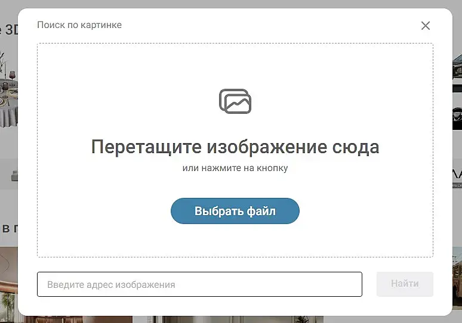Click the dimmed backdrop above the dialog
The image size is (462, 323).
pyautogui.click(x=231, y=4)
